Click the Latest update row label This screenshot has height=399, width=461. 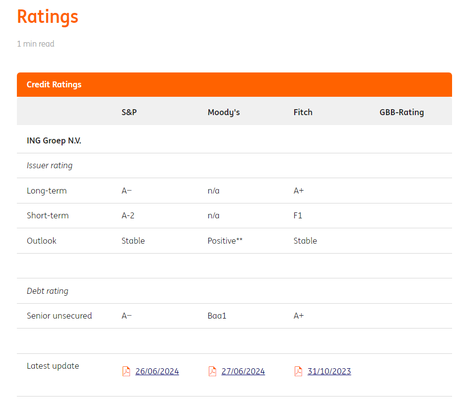53,366
